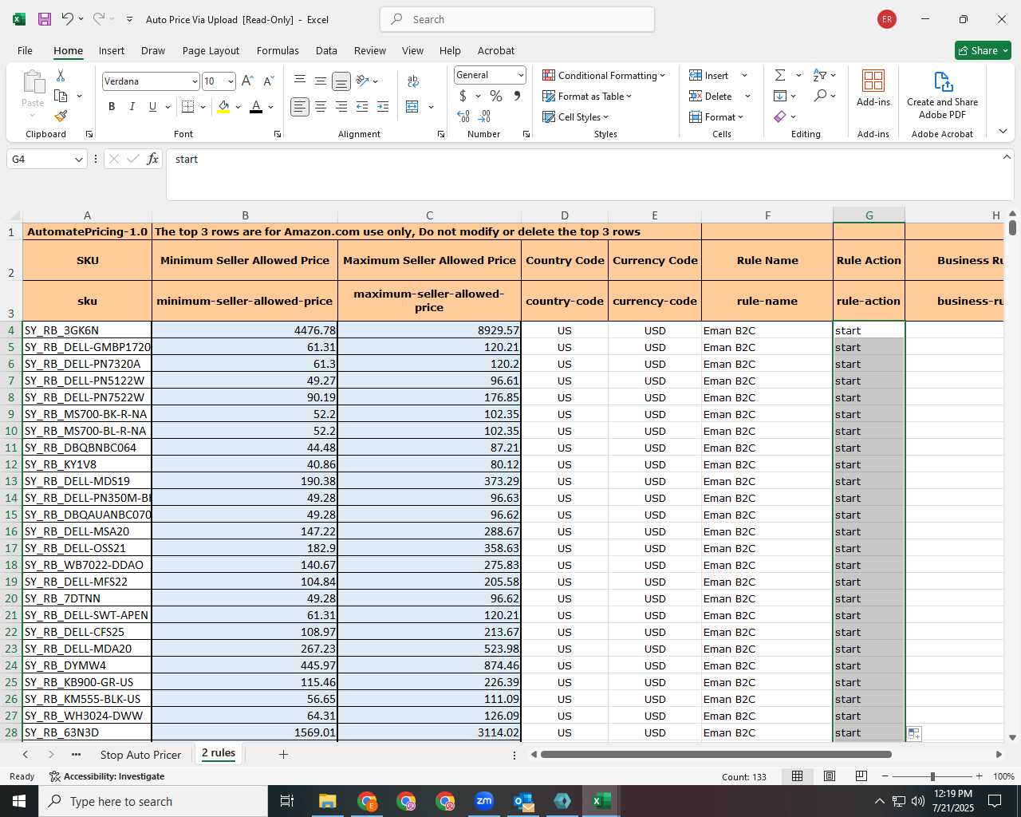The image size is (1021, 817).
Task: Toggle Italic formatting
Action: (132, 107)
